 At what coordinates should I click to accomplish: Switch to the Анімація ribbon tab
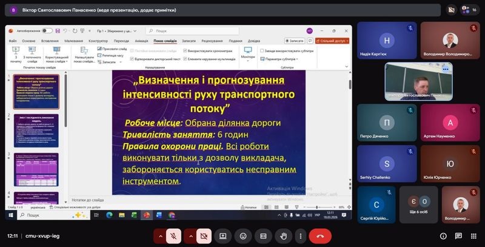tap(140, 41)
